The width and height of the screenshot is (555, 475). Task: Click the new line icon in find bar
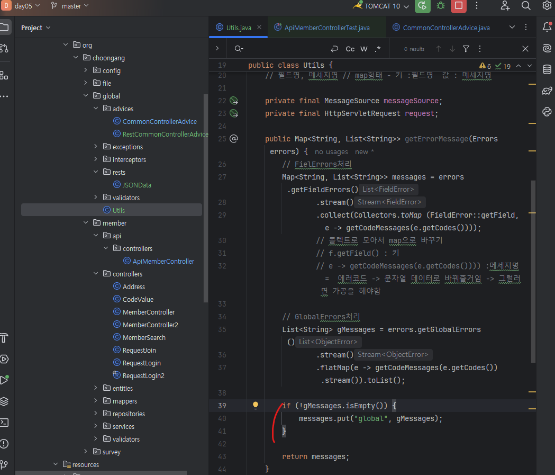334,49
